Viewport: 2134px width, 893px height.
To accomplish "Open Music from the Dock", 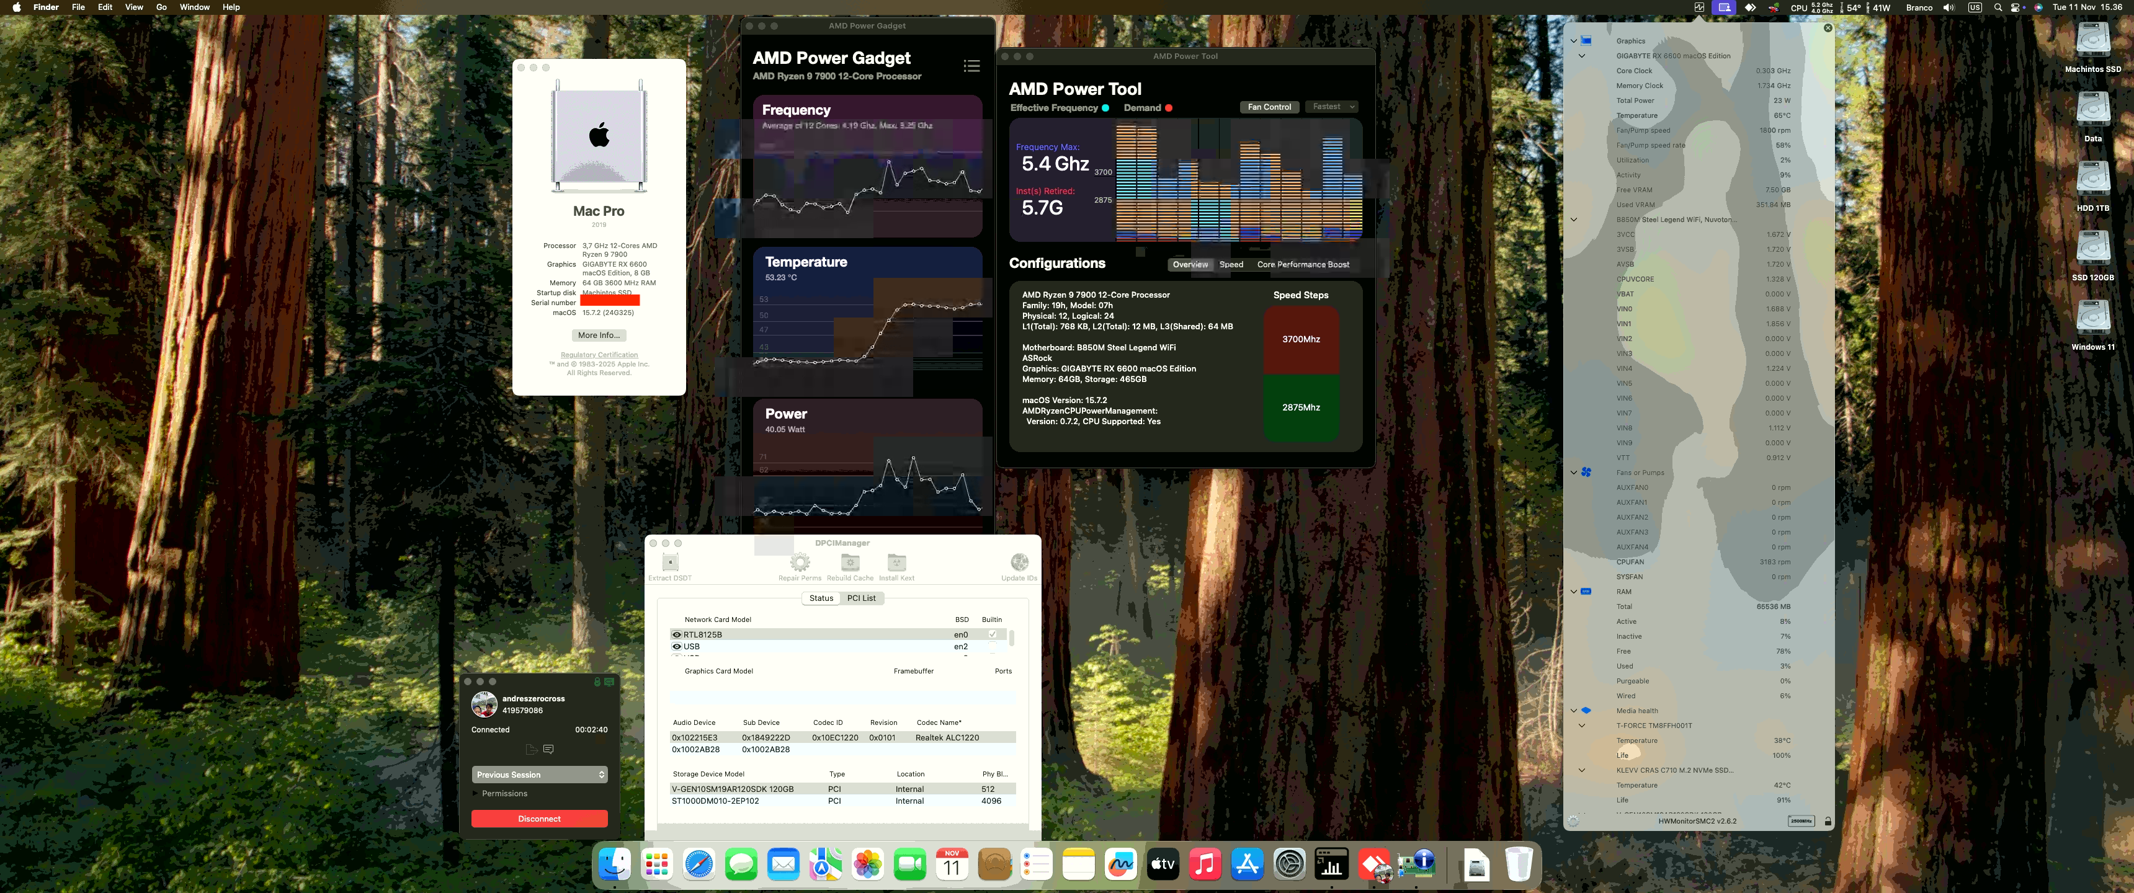I will [1205, 865].
